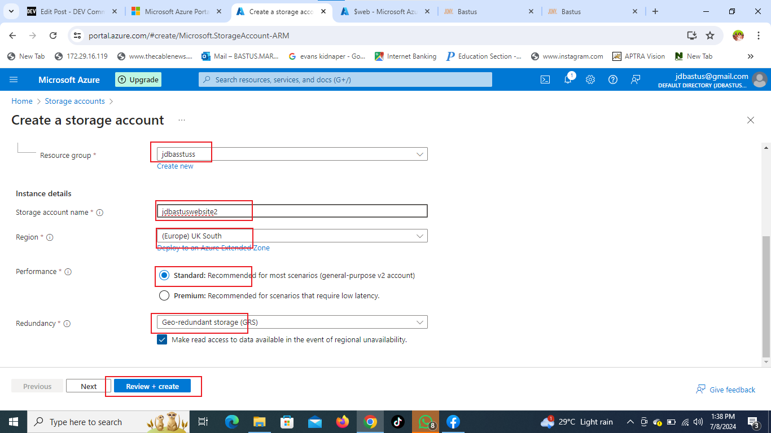Screen dimensions: 771x433
Task: Select the Create a storage account browser tab
Action: tap(281, 11)
